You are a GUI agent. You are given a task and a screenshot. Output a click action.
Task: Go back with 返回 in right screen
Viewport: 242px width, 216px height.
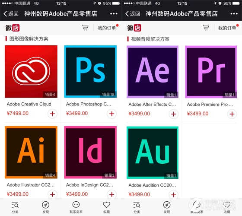(x=132, y=14)
